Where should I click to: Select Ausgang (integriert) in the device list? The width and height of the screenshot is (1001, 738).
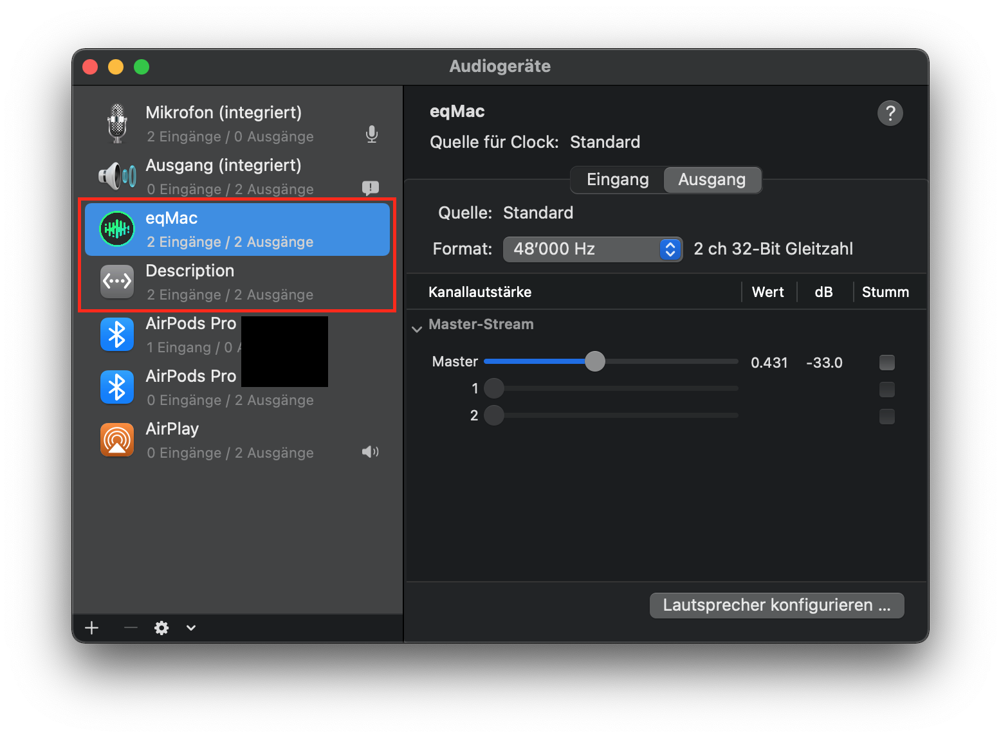237,176
